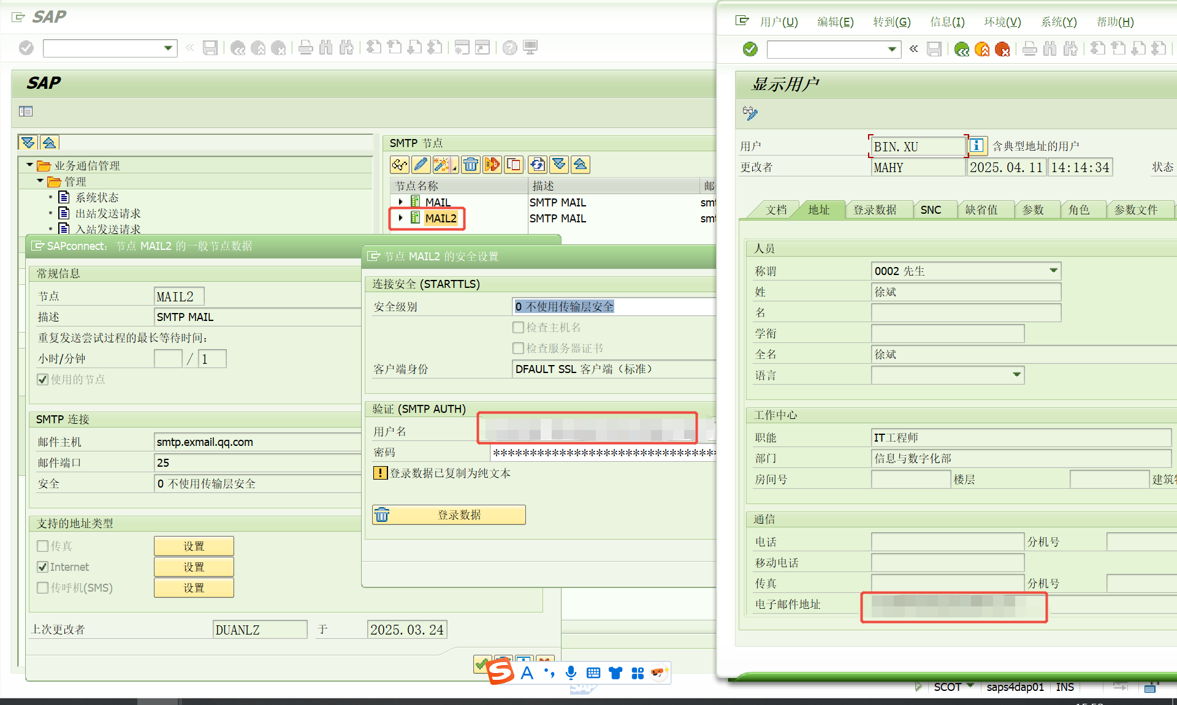This screenshot has width=1177, height=705.
Task: Open the 语言 dropdown in the 人员 section
Action: tap(1016, 375)
